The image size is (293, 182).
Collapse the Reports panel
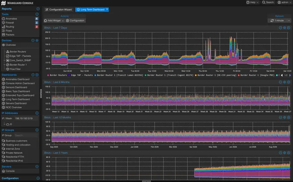[x=38, y=9]
